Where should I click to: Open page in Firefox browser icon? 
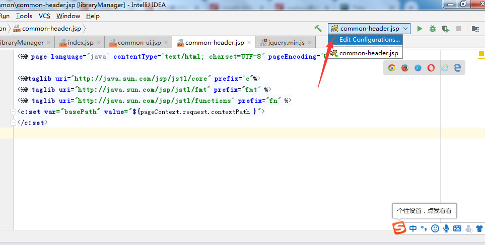coord(405,68)
